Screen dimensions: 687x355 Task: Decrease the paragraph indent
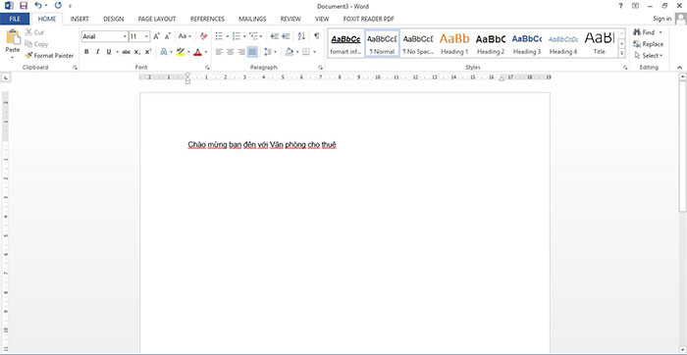tap(275, 36)
